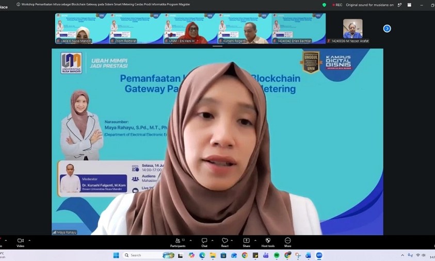Open the Windows Start menu
This screenshot has width=435, height=261.
coord(116,255)
